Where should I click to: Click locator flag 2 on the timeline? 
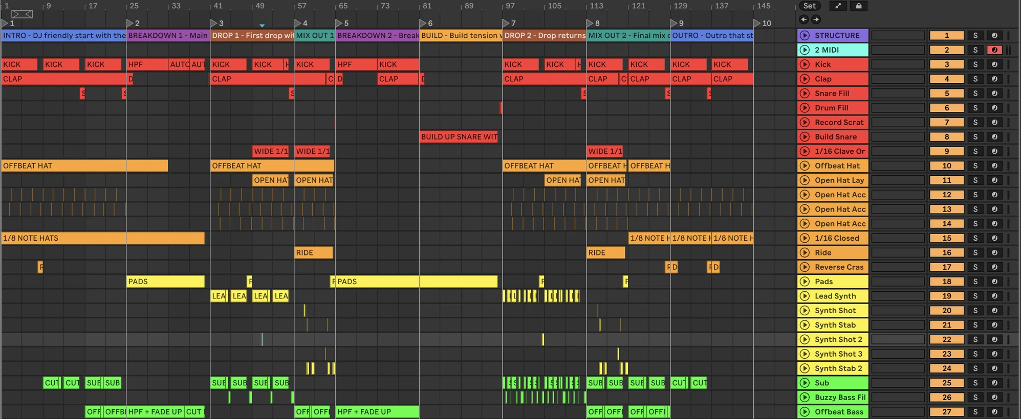(x=130, y=24)
